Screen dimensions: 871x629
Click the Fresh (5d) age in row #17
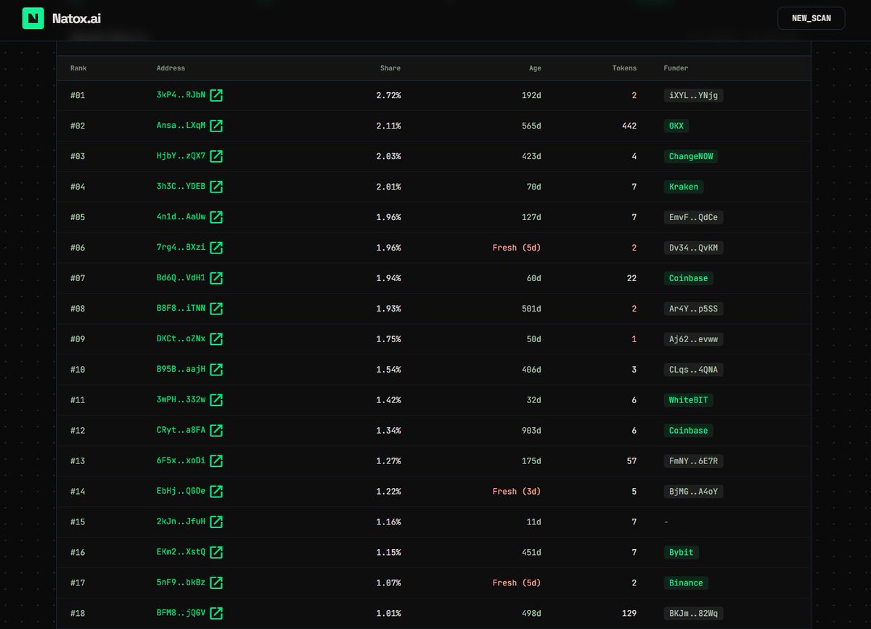click(517, 583)
